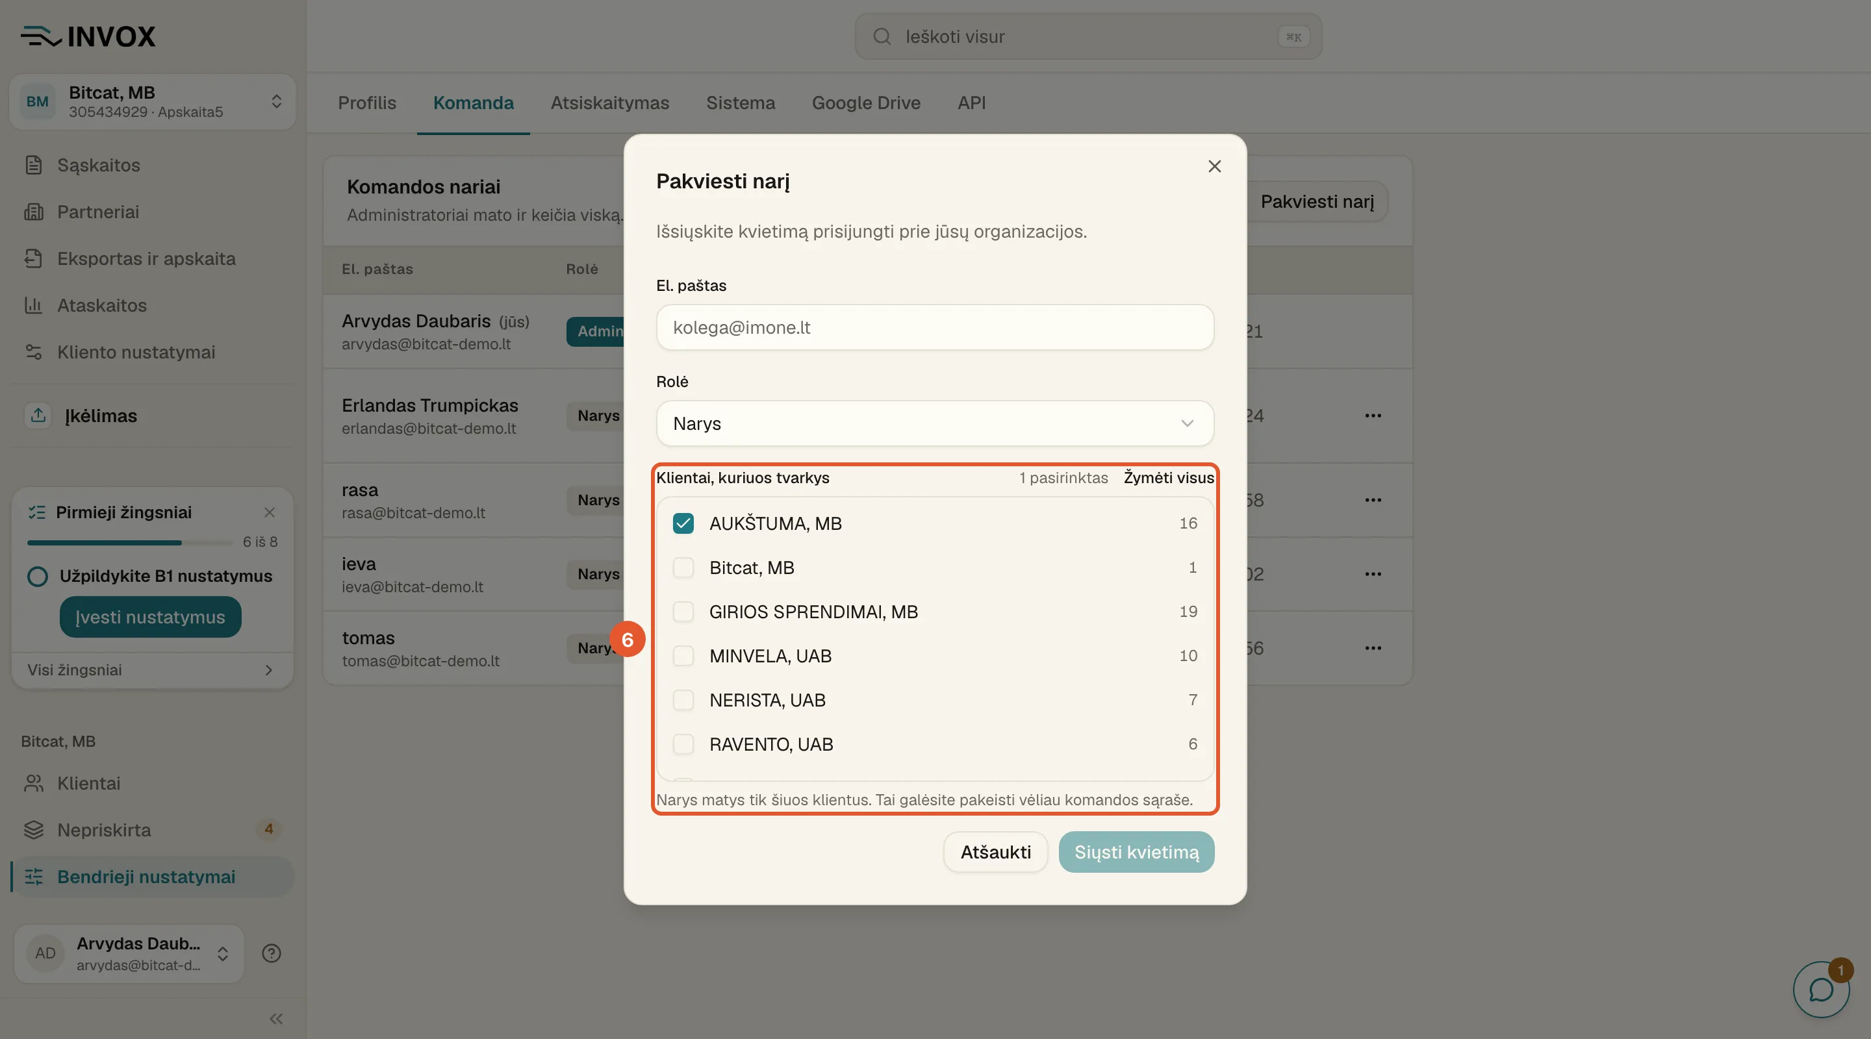Click the INVOX logo
Viewport: 1871px width, 1039px height.
pos(88,36)
